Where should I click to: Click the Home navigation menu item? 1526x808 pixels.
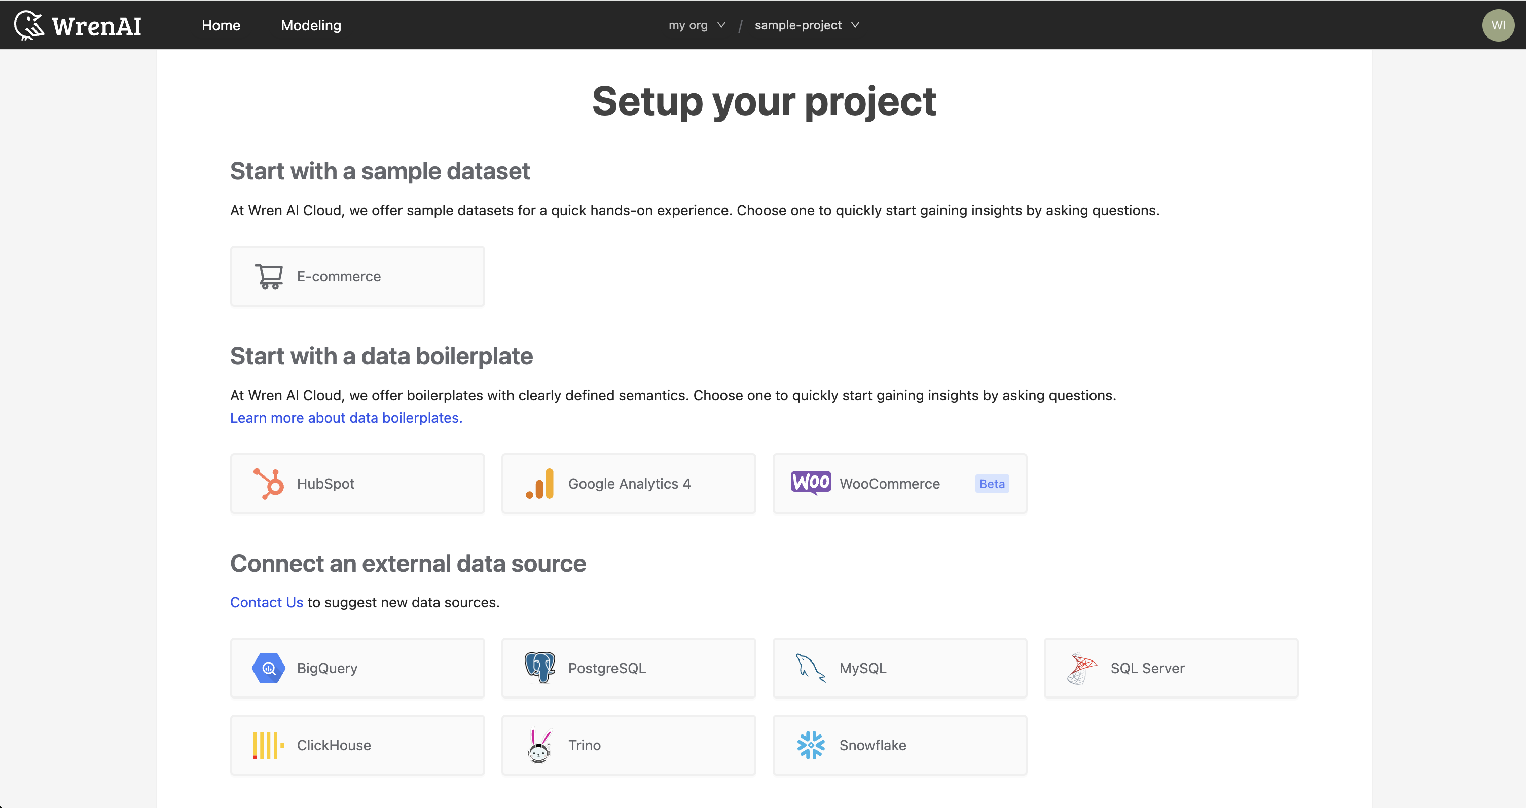221,24
